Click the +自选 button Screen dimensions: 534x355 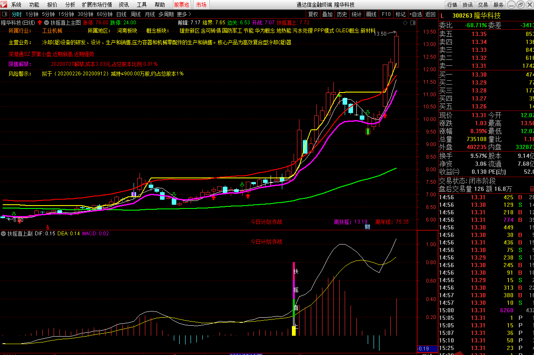pyautogui.click(x=416, y=14)
